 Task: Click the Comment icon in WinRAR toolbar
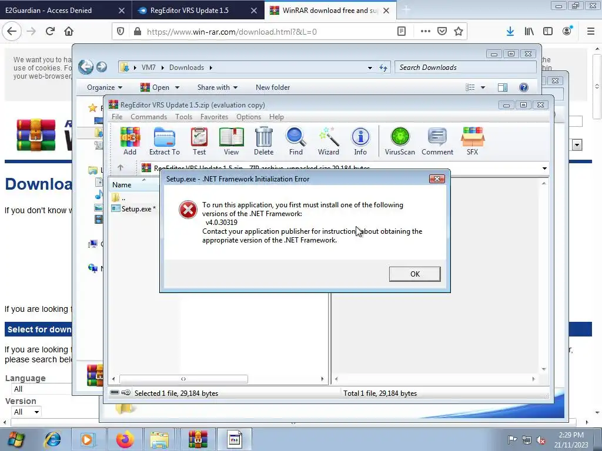(437, 141)
